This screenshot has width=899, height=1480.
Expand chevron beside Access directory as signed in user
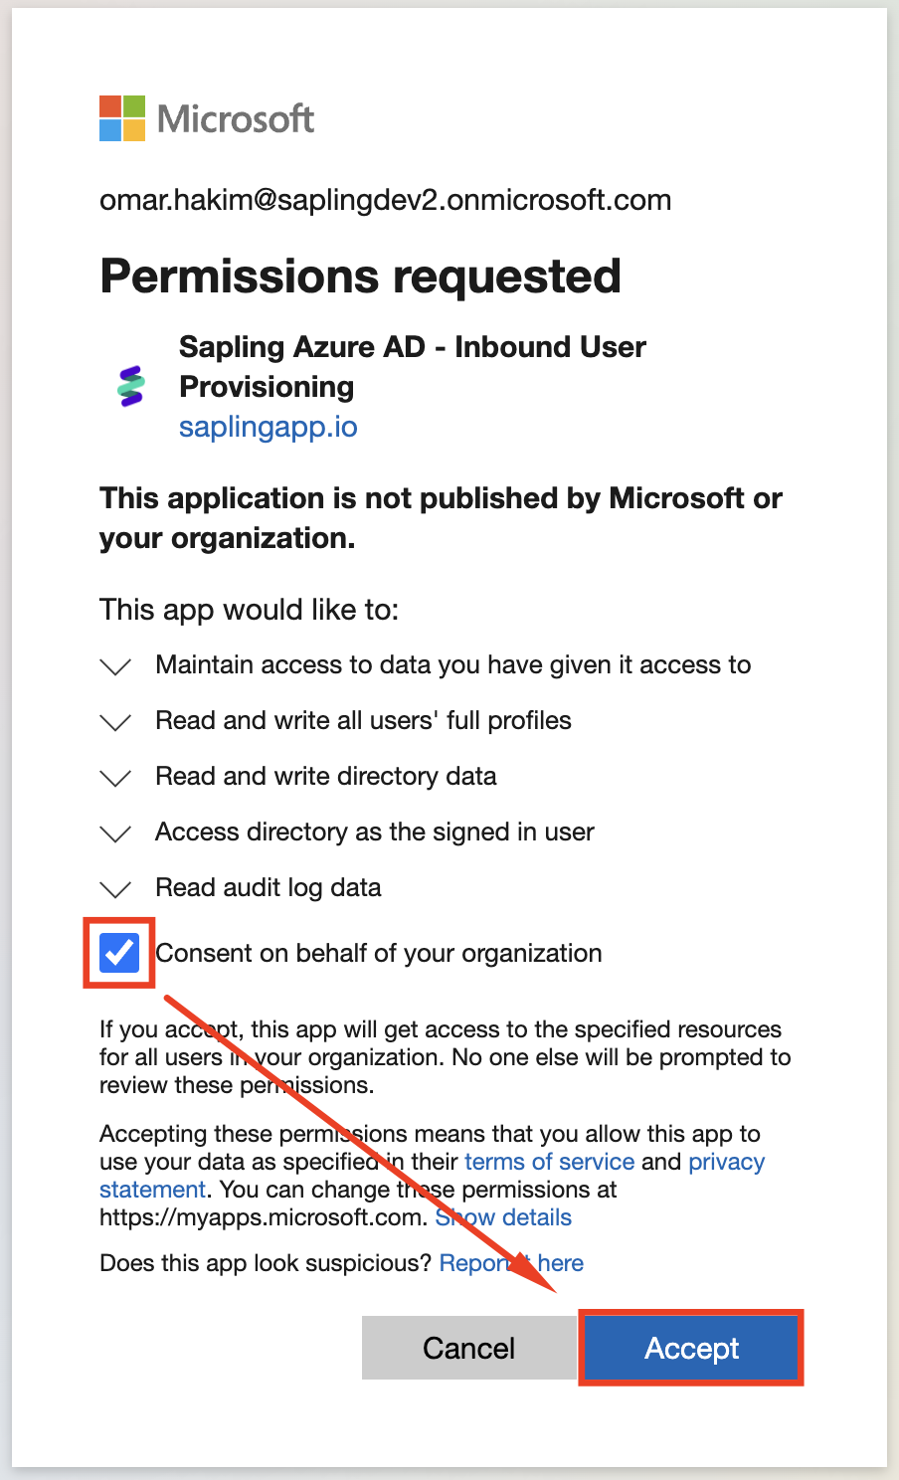(116, 833)
